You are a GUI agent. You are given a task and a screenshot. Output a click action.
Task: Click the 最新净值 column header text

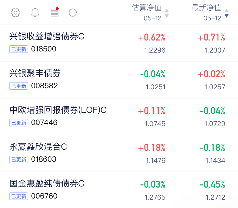(x=206, y=7)
